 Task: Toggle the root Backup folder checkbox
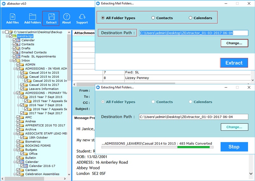click(7, 32)
